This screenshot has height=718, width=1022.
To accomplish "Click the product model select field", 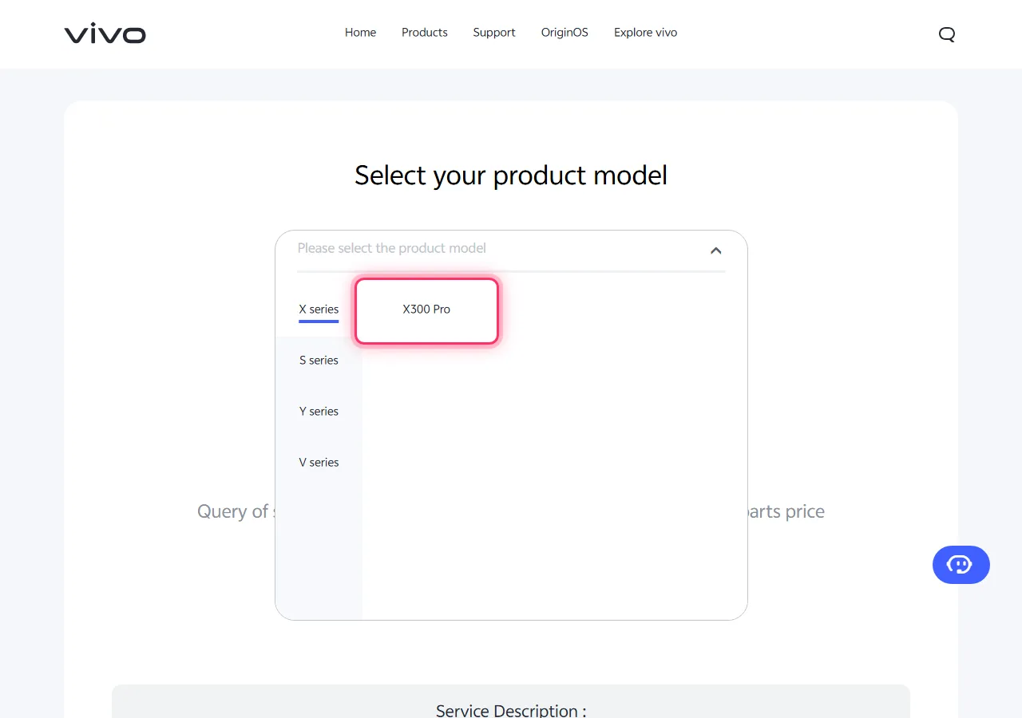I will (x=511, y=250).
